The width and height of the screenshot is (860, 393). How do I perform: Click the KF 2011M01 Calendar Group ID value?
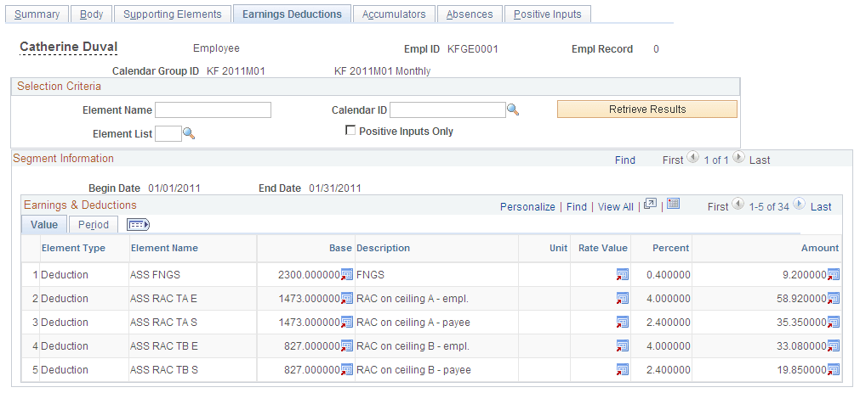tap(236, 71)
